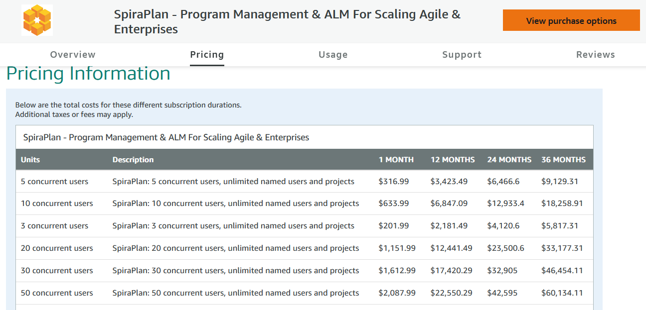This screenshot has width=646, height=310.
Task: Select the Pricing tab
Action: coord(207,55)
